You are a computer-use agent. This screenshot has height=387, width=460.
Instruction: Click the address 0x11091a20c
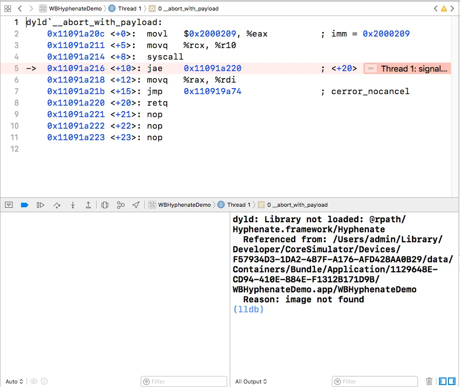[76, 34]
